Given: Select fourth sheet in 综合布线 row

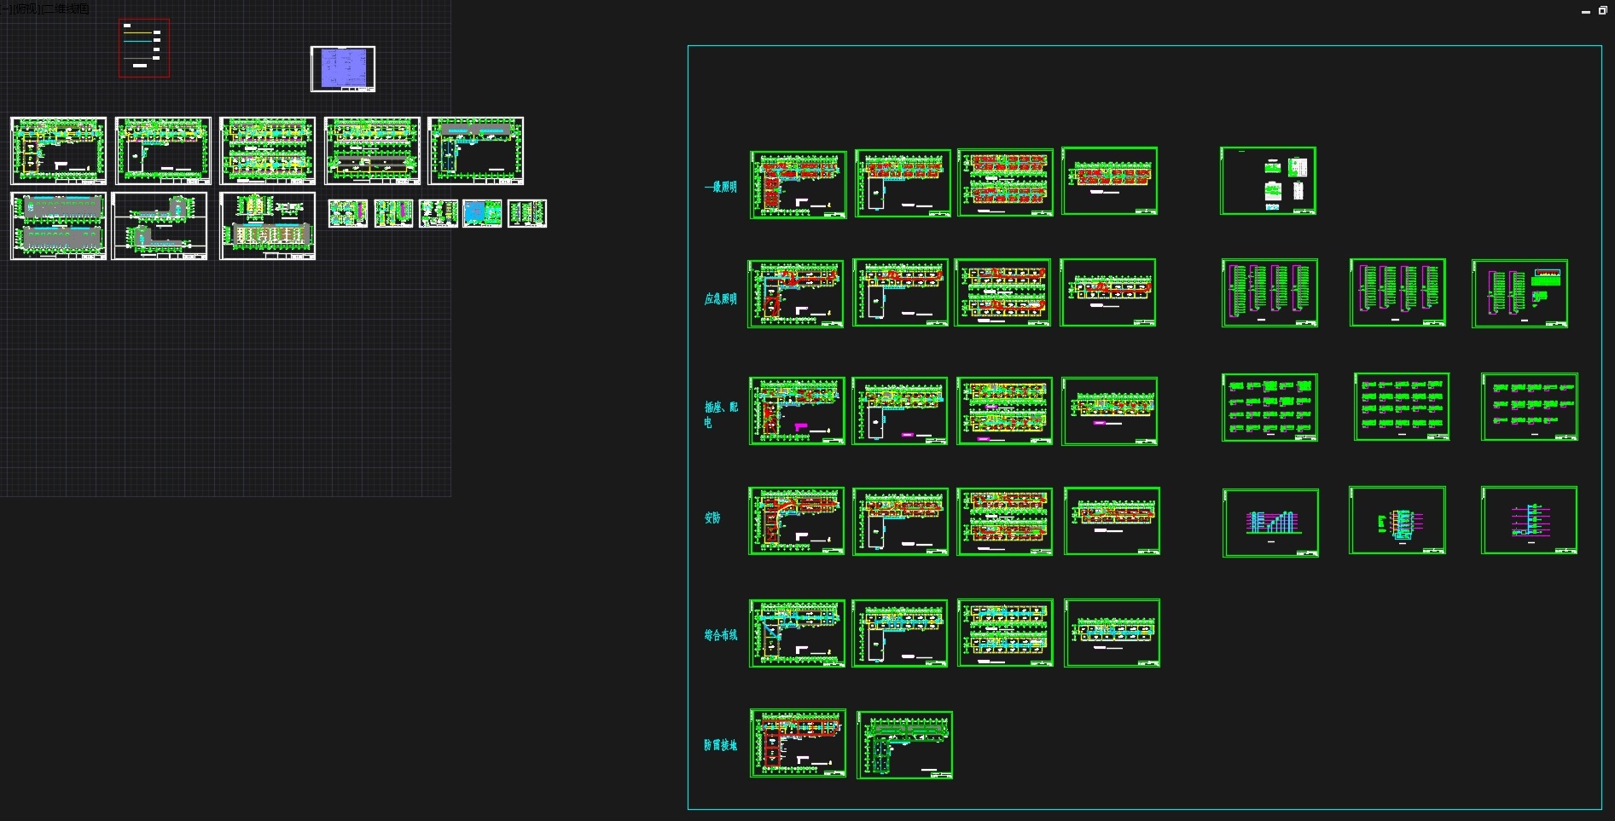Looking at the screenshot, I should coord(1112,633).
